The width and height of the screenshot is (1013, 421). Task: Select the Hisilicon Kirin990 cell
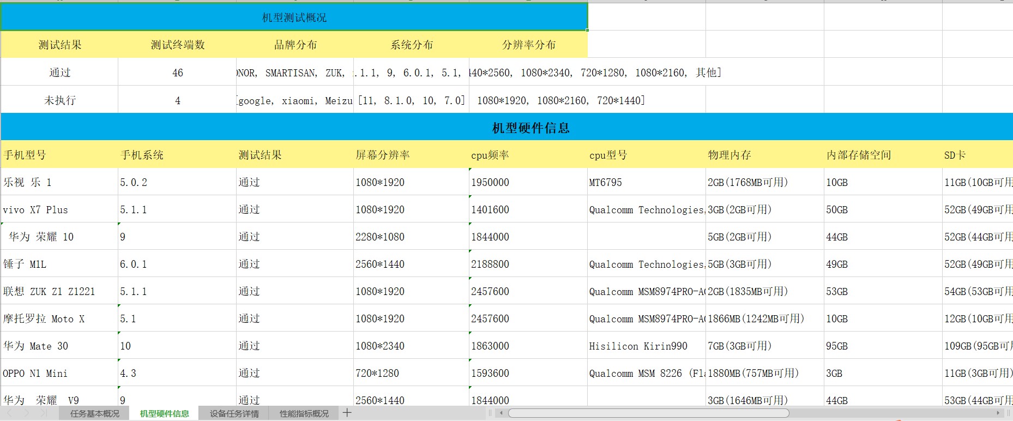647,346
